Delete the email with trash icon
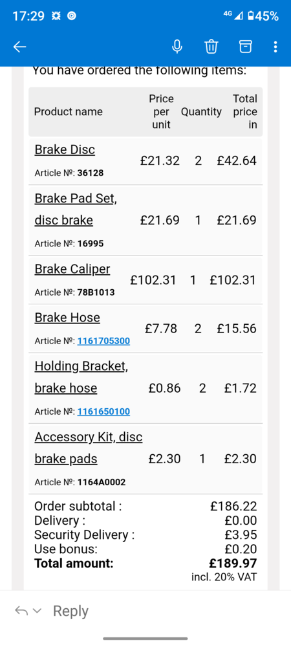Viewport: 291px width, 647px height. pos(211,47)
